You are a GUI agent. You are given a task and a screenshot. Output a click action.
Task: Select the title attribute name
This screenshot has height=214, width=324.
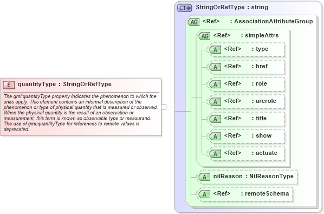tap(261, 118)
